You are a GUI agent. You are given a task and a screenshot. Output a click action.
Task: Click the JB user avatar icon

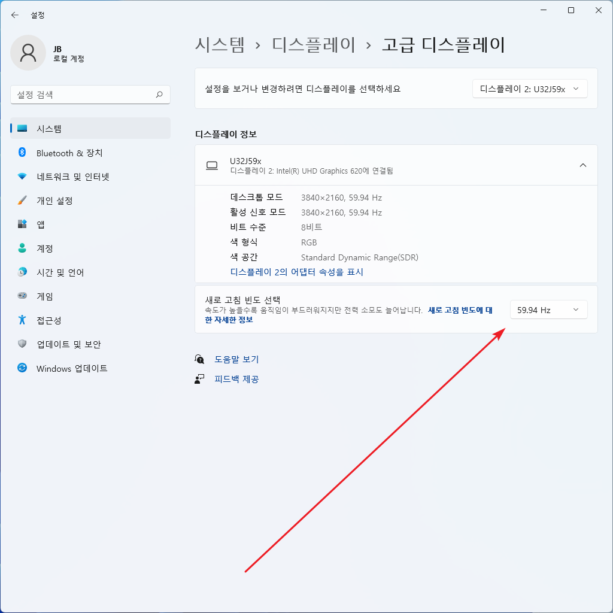(28, 53)
